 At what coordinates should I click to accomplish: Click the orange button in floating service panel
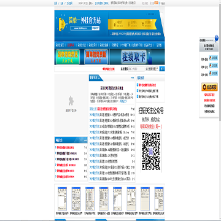pyautogui.click(x=209, y=87)
